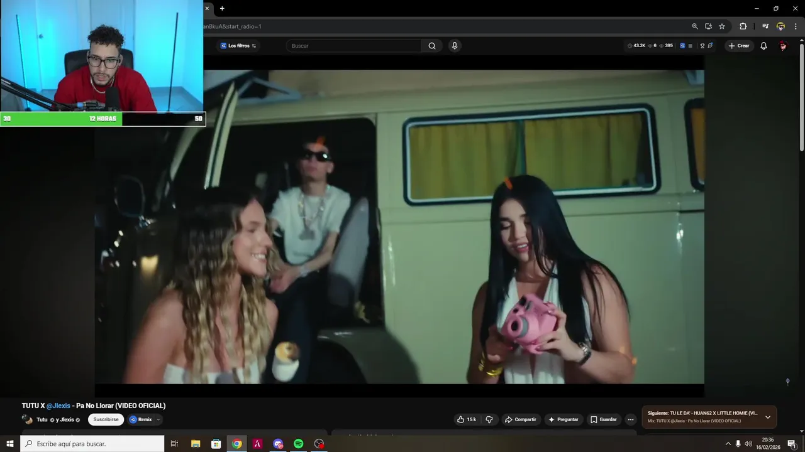Click the Windows taskbar search box

[92, 444]
